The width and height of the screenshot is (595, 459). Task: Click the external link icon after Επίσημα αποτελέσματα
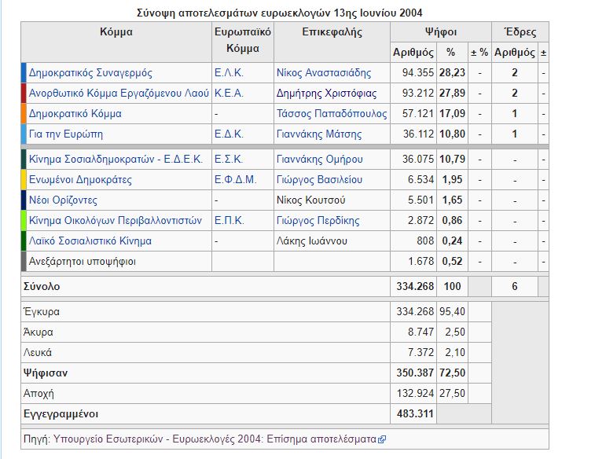(x=382, y=439)
